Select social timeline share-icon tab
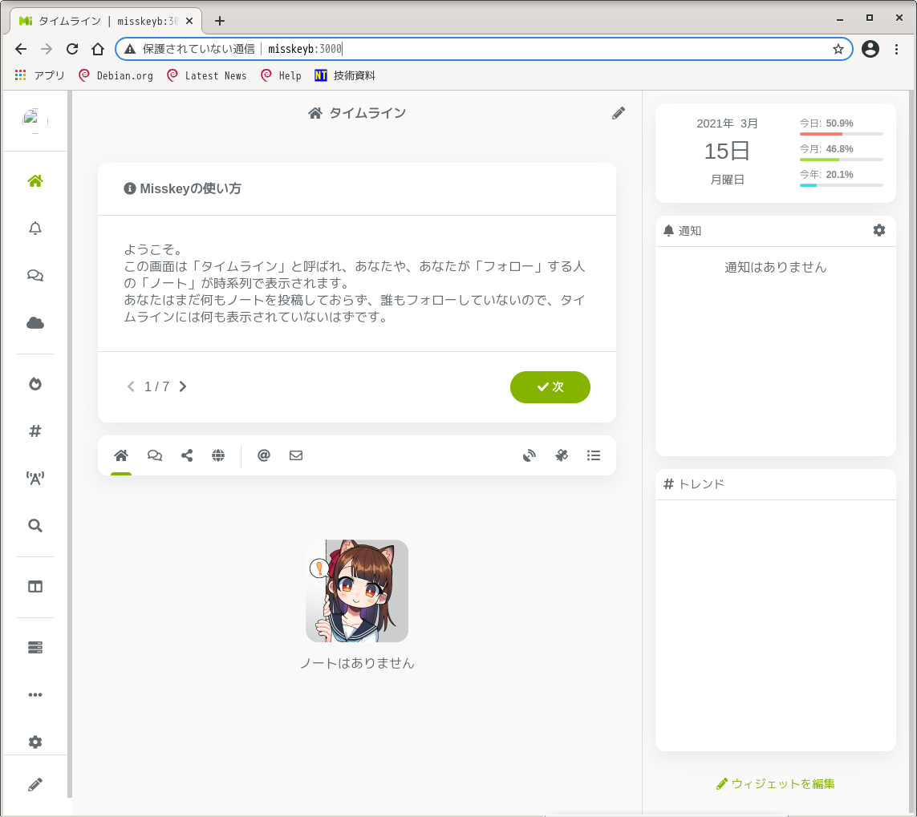Viewport: 917px width, 817px height. [187, 455]
